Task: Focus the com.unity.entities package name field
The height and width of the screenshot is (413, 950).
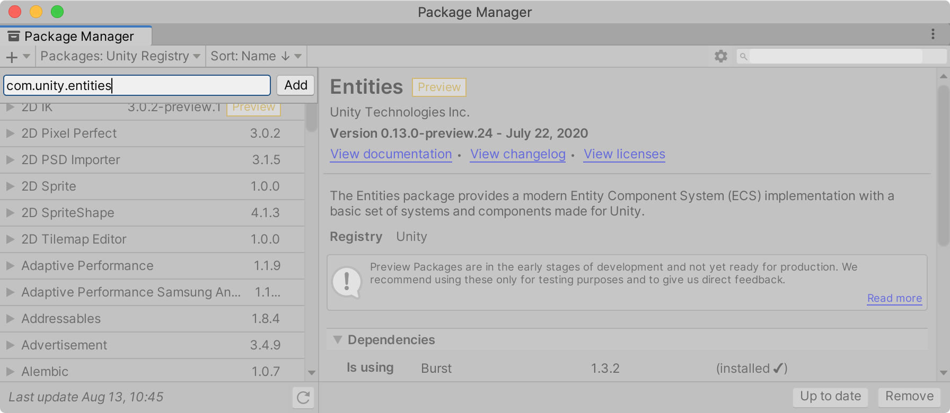Action: (x=137, y=85)
